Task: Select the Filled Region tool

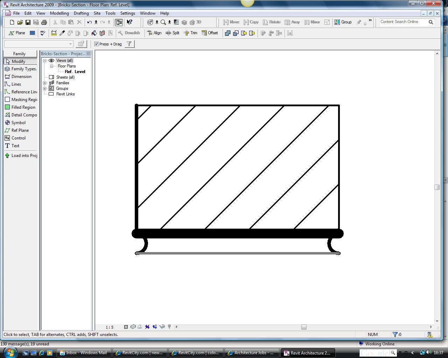Action: tap(20, 107)
